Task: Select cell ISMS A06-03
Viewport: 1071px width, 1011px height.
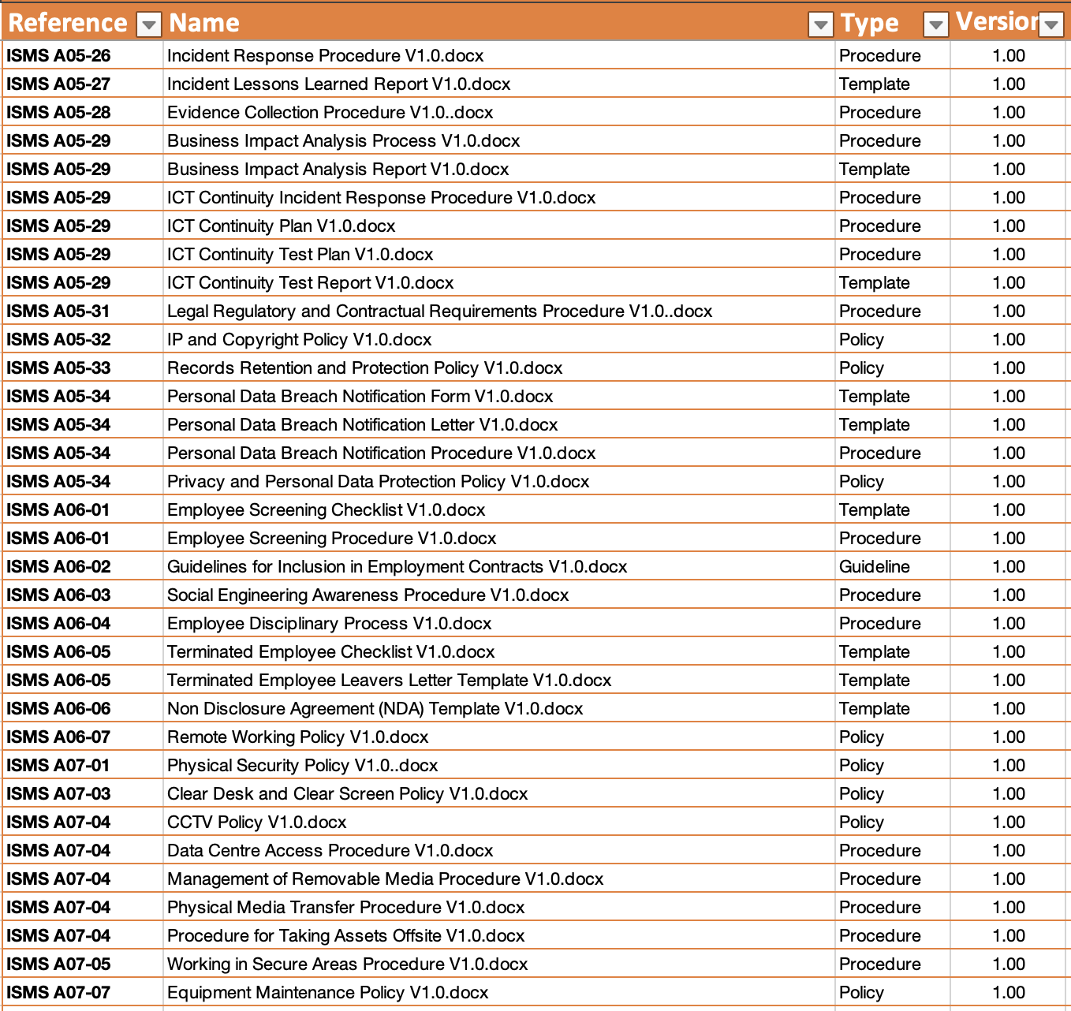Action: pos(83,595)
